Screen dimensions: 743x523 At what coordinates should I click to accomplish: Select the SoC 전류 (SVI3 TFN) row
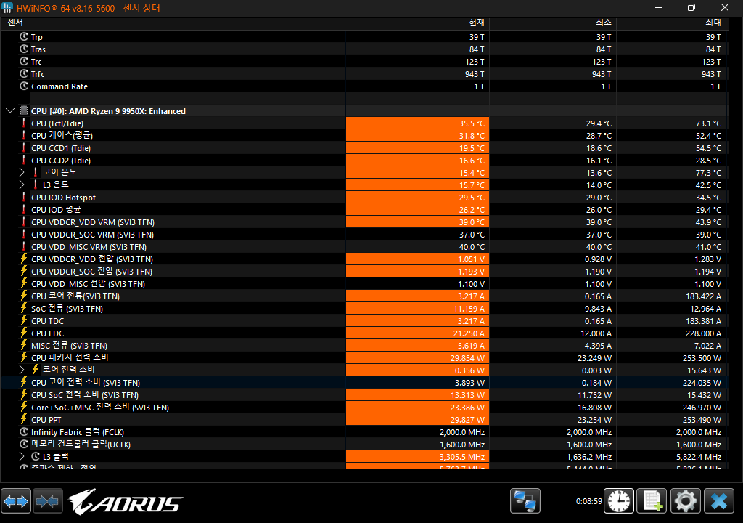[x=364, y=308]
